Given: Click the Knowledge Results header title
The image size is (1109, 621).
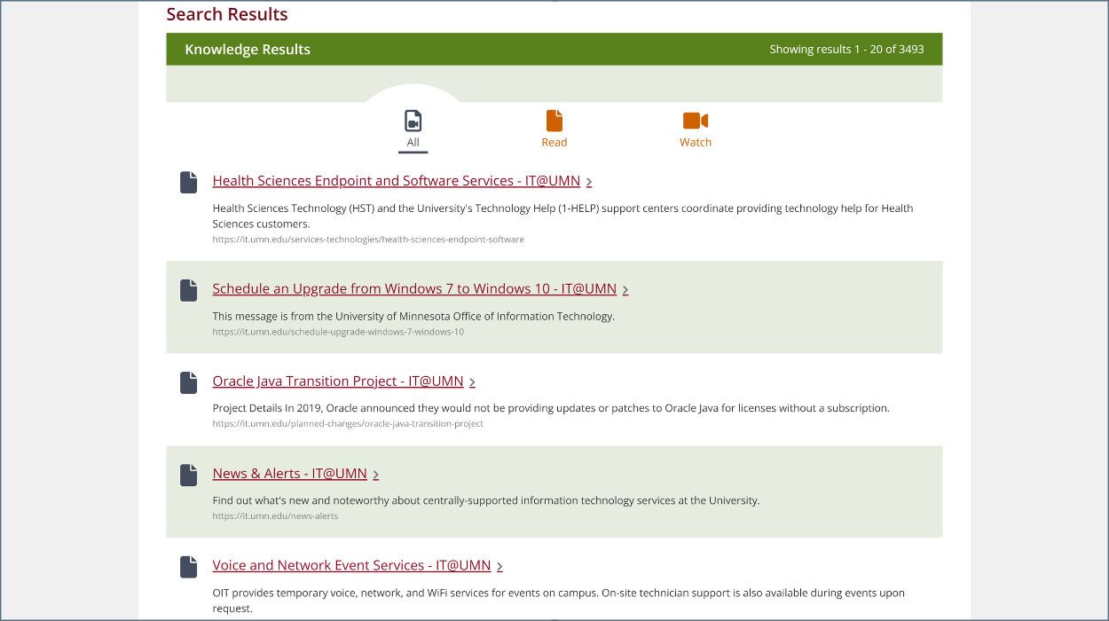Looking at the screenshot, I should (x=248, y=50).
